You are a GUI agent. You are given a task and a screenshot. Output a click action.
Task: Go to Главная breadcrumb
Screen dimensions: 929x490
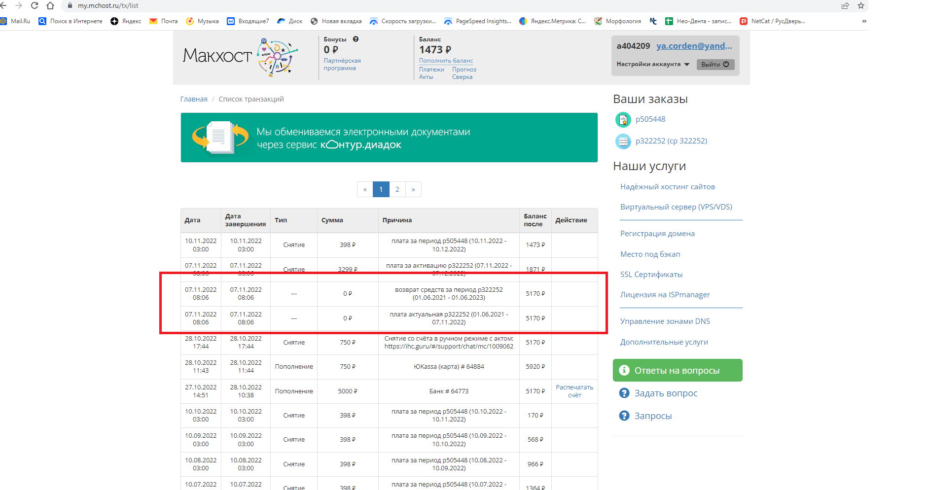click(x=194, y=99)
